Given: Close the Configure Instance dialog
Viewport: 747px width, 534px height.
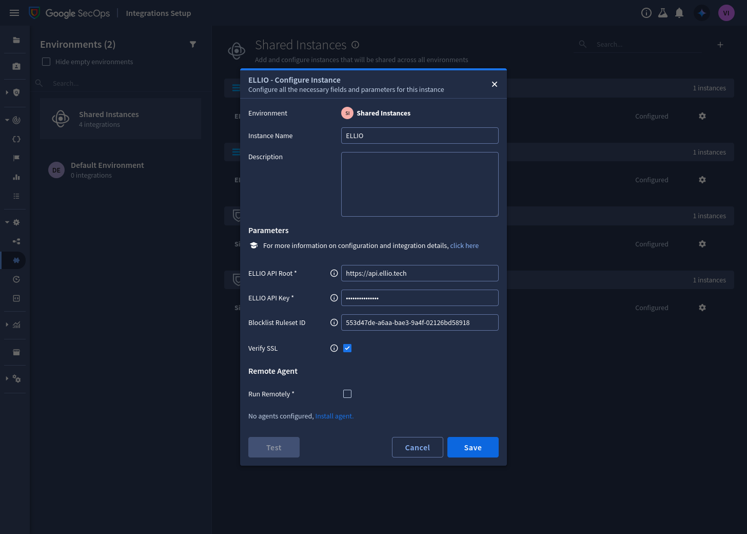Looking at the screenshot, I should click(495, 84).
